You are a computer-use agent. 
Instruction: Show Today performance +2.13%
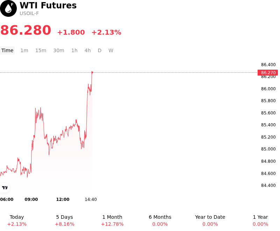(17, 220)
